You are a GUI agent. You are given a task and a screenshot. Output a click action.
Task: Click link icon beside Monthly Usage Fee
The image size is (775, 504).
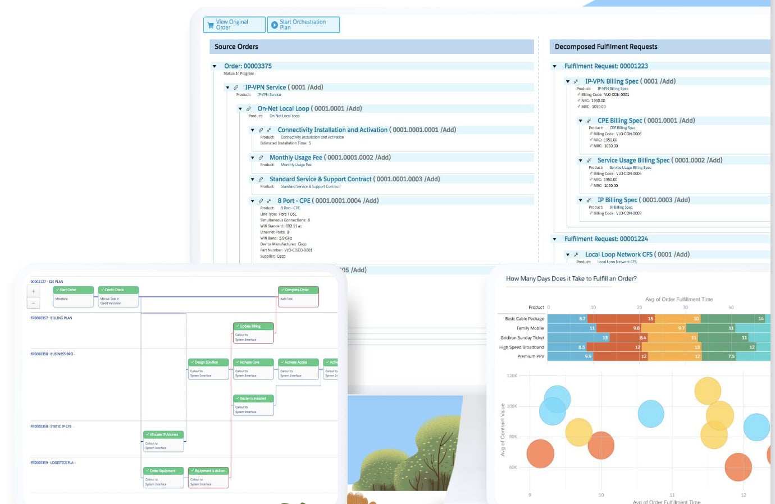[261, 158]
